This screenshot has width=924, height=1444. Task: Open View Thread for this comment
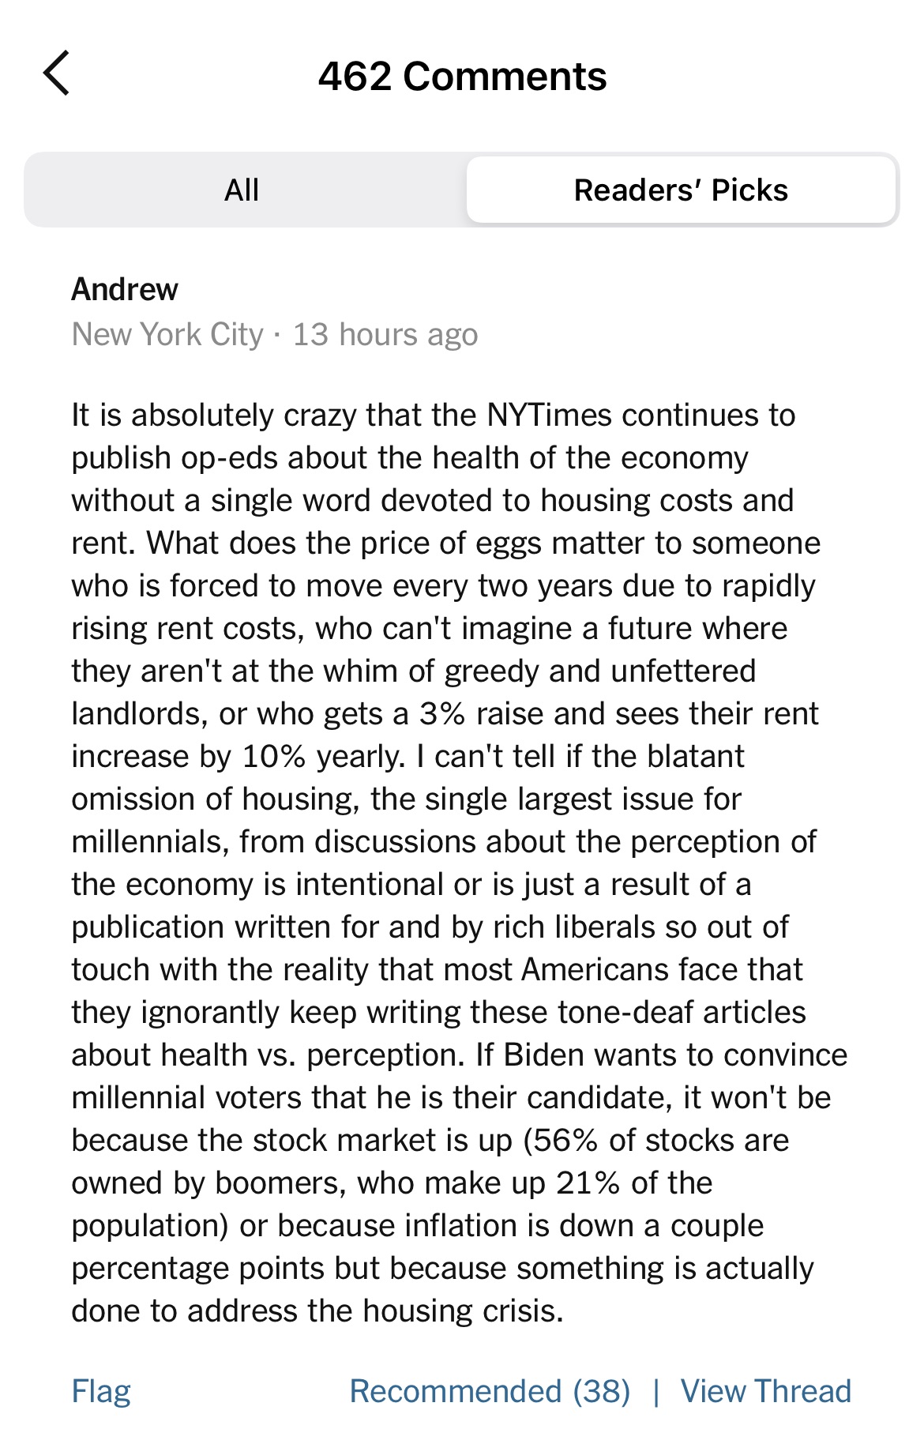point(765,1391)
